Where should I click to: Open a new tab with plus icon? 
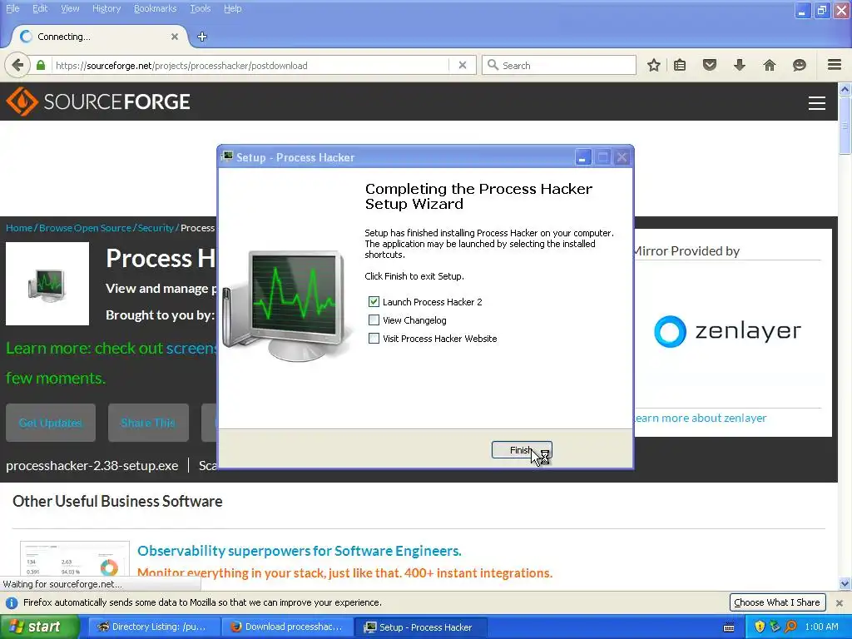point(202,37)
